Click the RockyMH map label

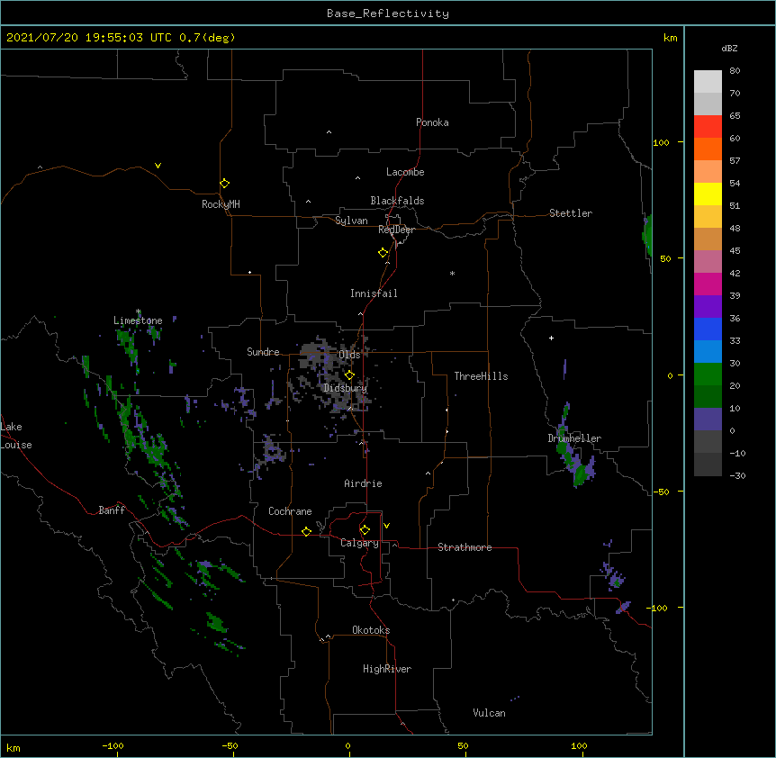click(221, 204)
